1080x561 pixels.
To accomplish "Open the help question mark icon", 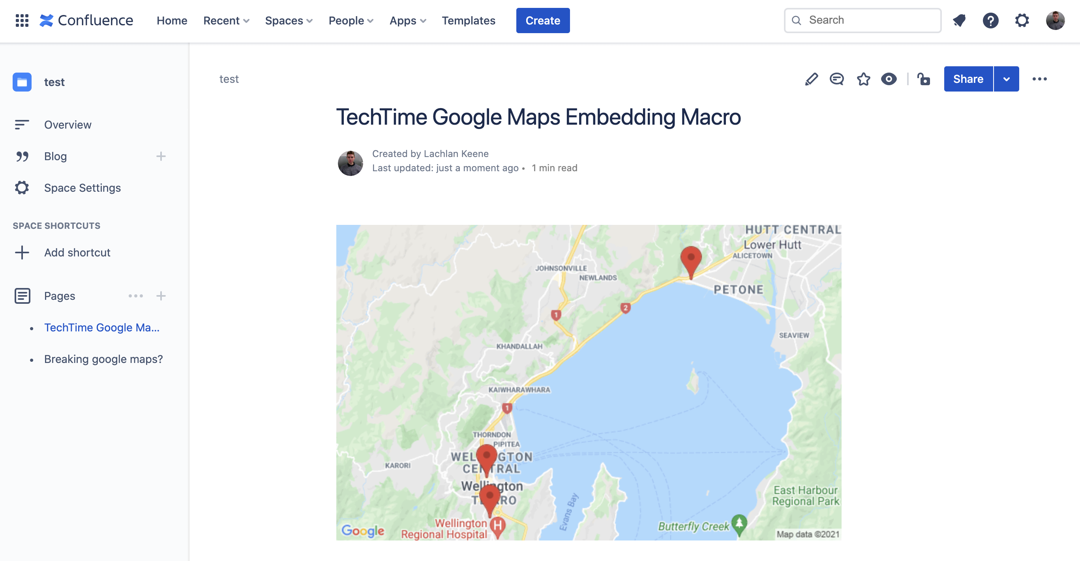I will coord(990,20).
